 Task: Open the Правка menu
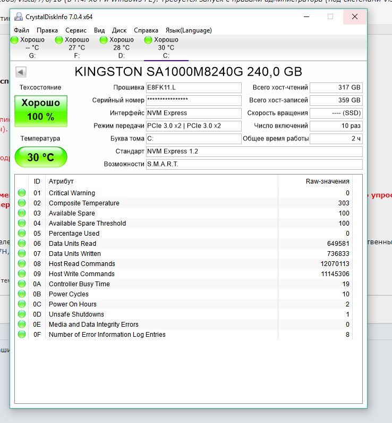(47, 30)
